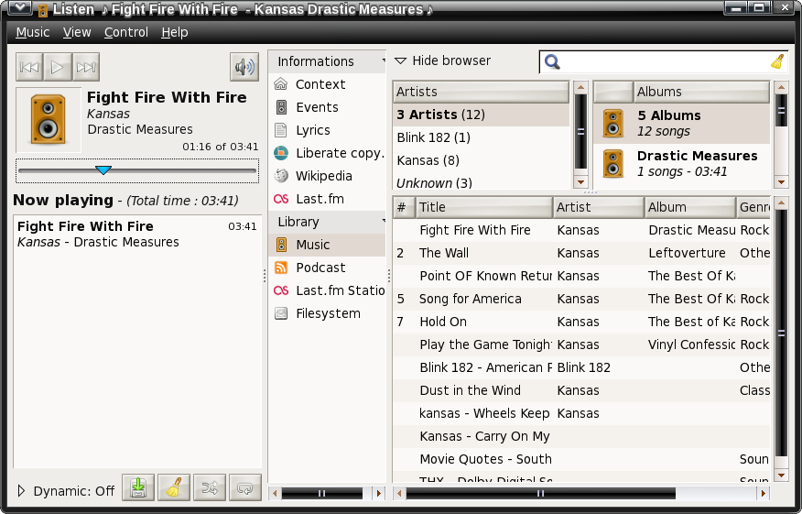Select Kansas (8) in Artists
Image resolution: width=802 pixels, height=514 pixels.
[x=481, y=160]
